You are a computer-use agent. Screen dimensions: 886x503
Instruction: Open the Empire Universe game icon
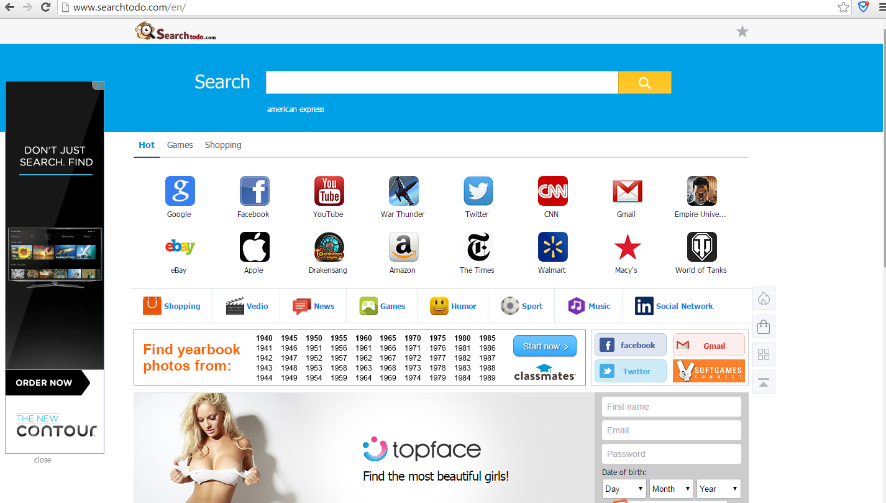pos(702,191)
